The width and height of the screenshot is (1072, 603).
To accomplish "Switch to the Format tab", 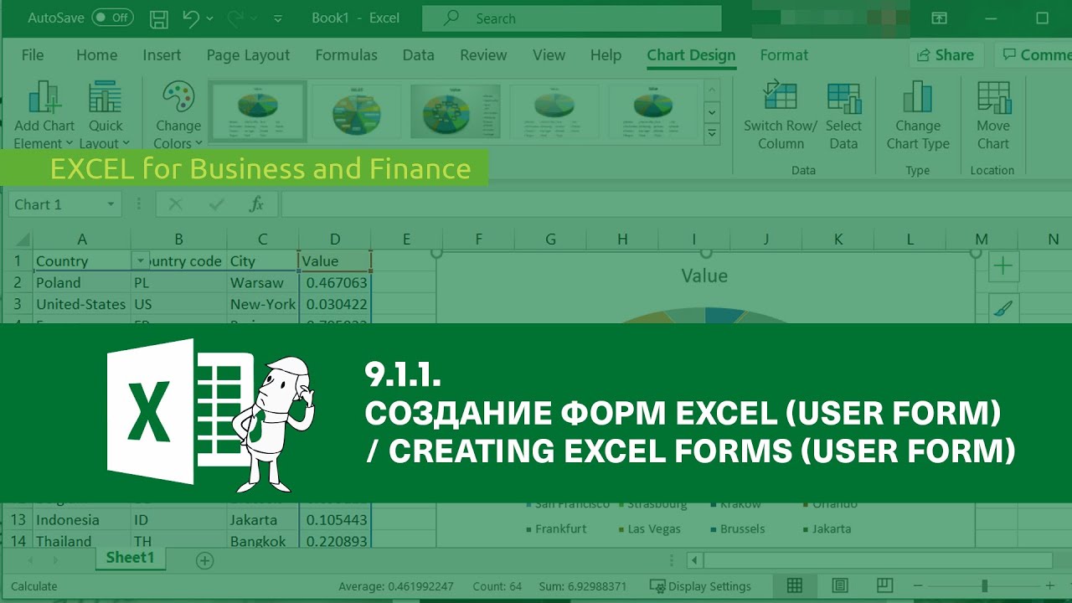I will point(784,55).
